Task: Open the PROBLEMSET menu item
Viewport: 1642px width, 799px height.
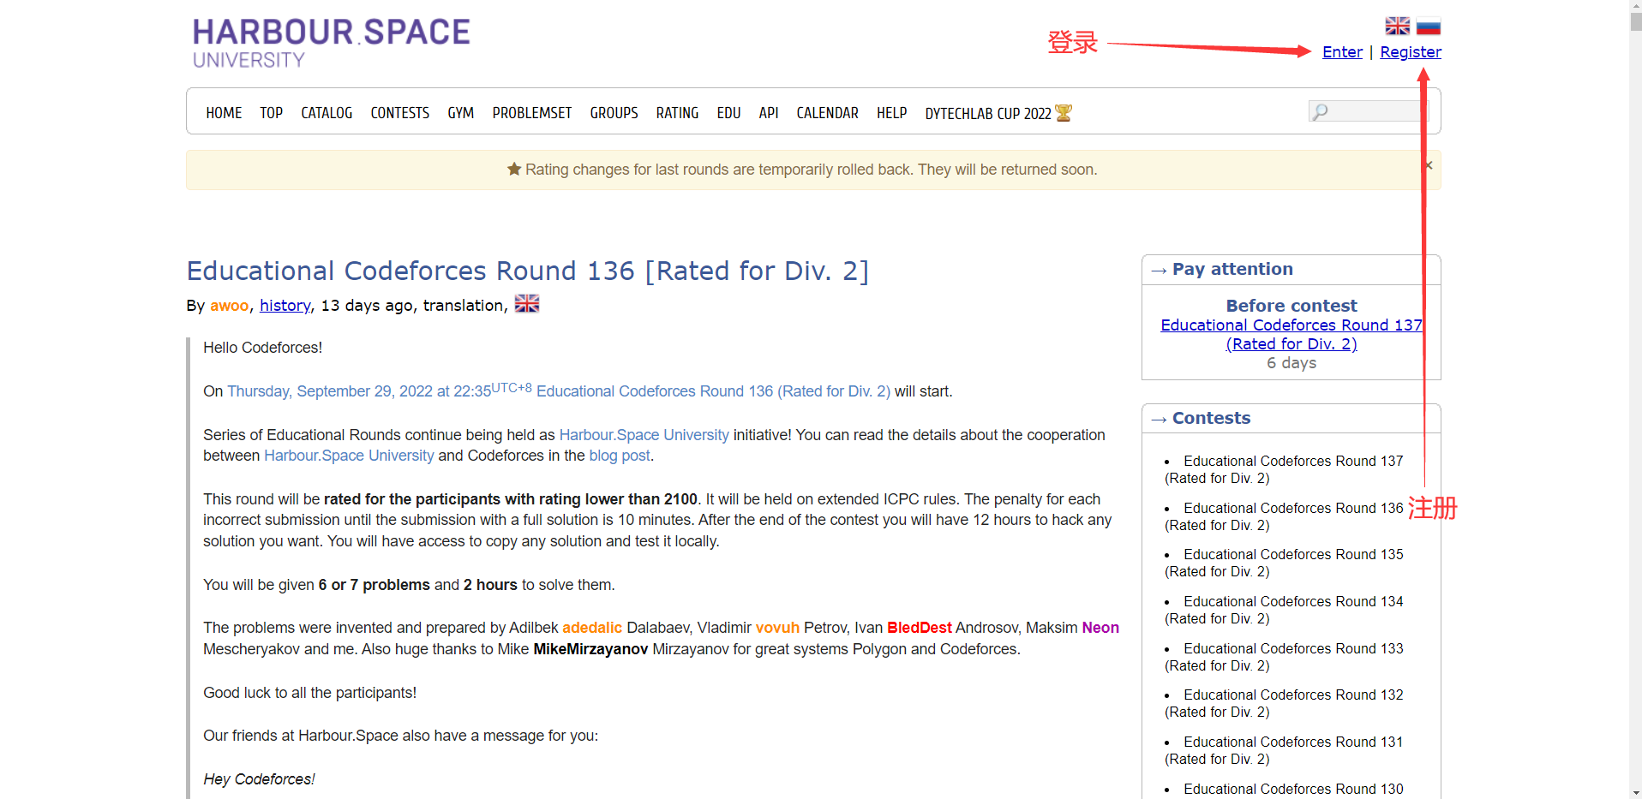Action: (x=532, y=113)
